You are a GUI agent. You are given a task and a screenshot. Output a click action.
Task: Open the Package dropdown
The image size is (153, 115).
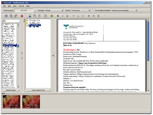point(54,11)
